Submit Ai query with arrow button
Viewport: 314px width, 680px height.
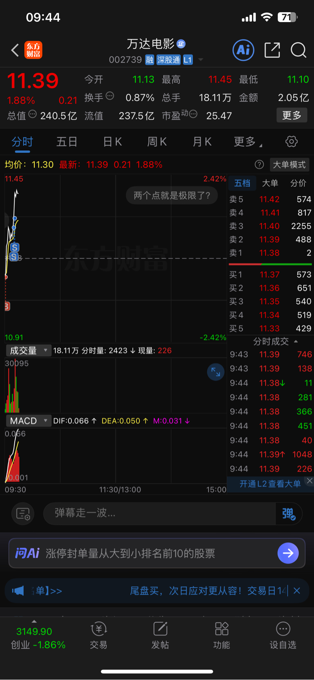tap(288, 553)
